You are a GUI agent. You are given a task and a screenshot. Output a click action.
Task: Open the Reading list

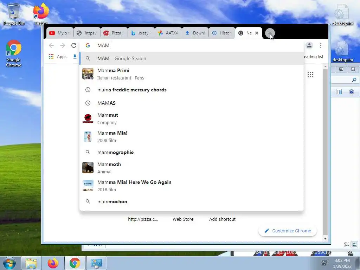313,57
